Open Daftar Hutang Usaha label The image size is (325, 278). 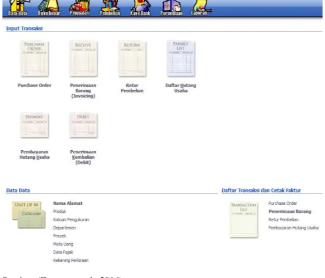click(181, 88)
